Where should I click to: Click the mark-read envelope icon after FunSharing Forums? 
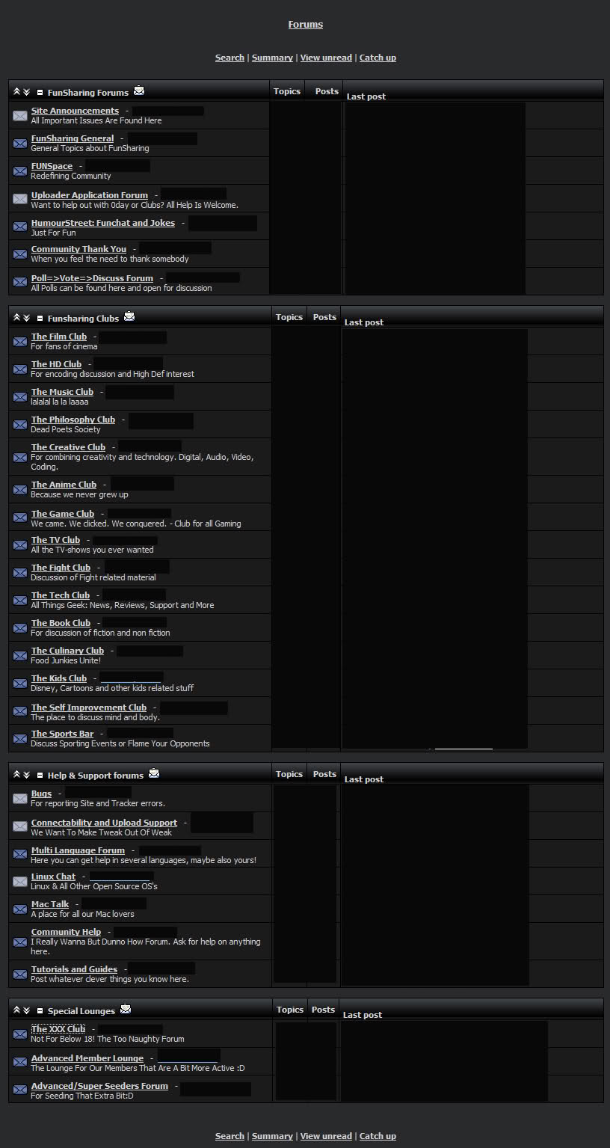tap(139, 91)
